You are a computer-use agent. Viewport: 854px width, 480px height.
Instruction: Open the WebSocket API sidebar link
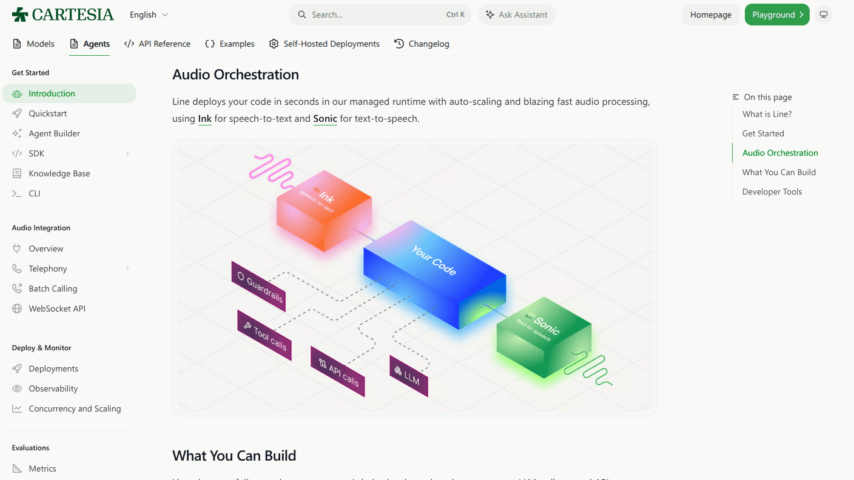pos(69,308)
